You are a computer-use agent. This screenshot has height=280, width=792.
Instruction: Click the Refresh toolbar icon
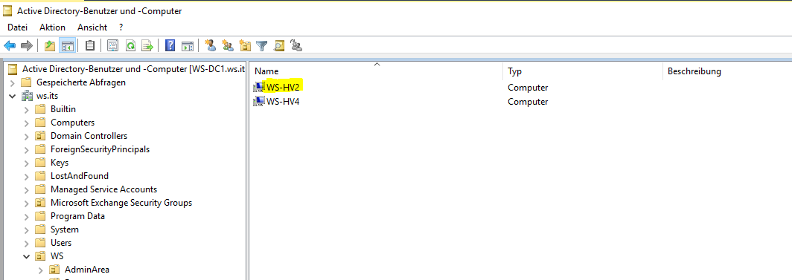click(130, 46)
